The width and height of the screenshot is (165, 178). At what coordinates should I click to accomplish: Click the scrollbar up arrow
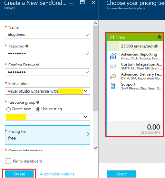click(96, 23)
